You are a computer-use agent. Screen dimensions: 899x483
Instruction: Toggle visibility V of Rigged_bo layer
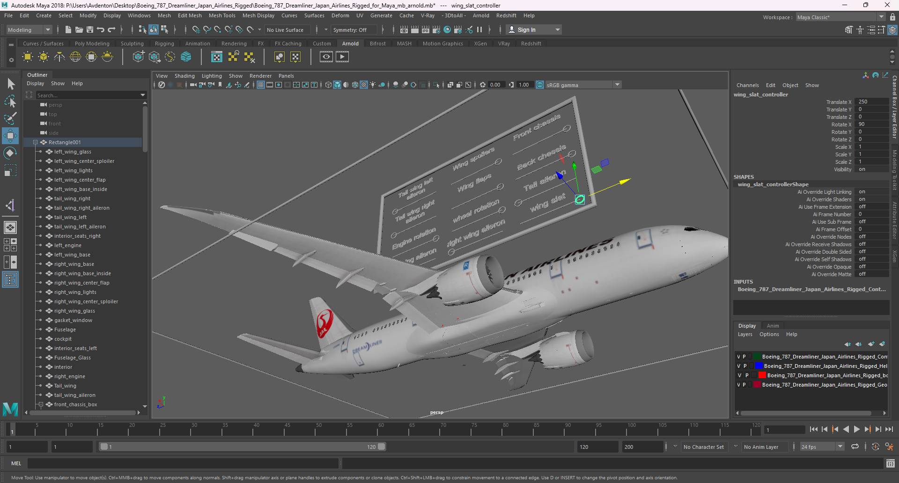click(739, 375)
